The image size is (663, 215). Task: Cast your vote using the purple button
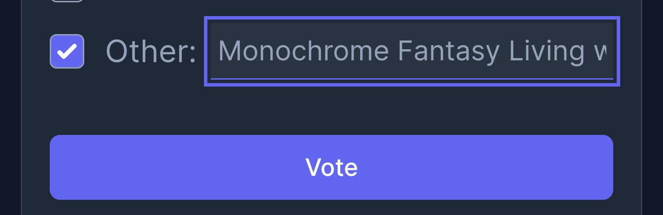pyautogui.click(x=331, y=167)
